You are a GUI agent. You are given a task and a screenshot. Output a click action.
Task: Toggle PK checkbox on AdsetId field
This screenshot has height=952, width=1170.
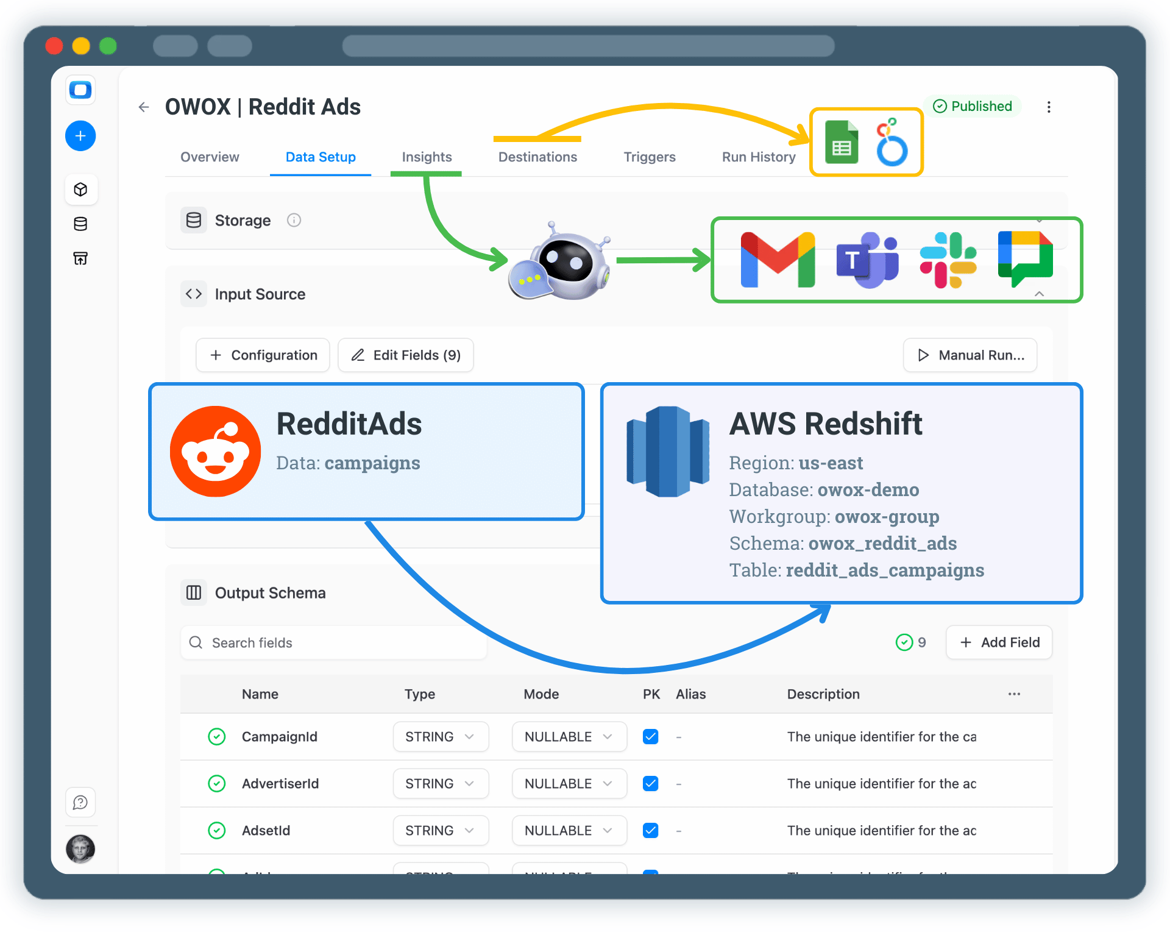(650, 830)
